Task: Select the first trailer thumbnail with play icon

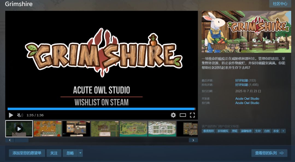Action: coord(19,129)
